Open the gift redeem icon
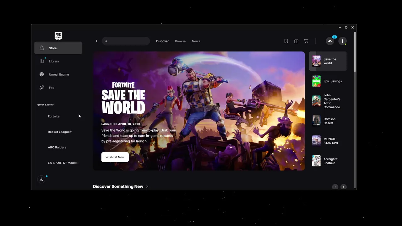 click(296, 41)
